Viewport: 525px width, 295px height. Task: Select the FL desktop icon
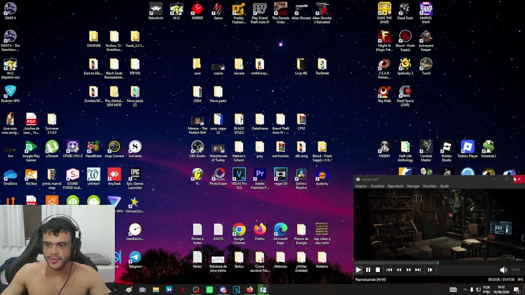[197, 177]
